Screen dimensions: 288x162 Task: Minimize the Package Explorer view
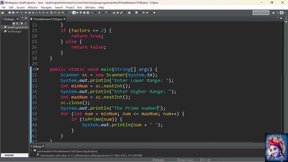pos(22,18)
